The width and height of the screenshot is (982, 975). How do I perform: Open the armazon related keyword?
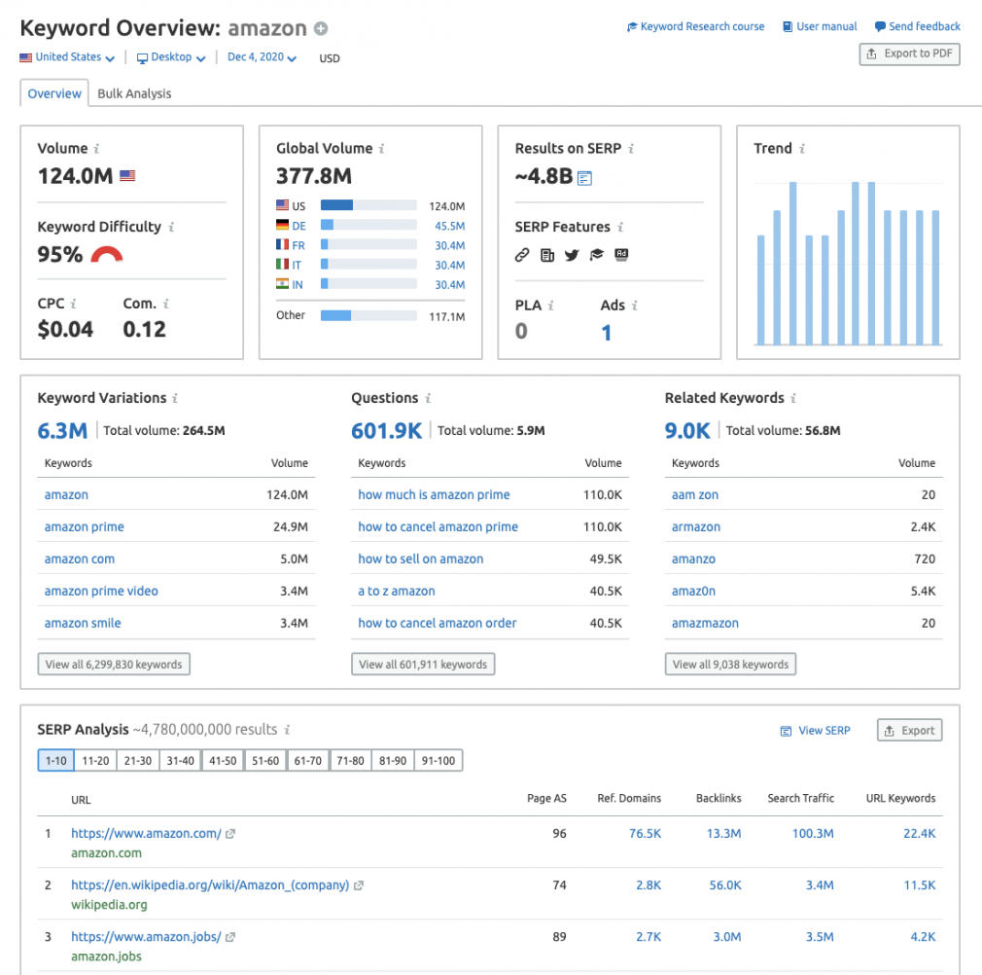point(696,527)
